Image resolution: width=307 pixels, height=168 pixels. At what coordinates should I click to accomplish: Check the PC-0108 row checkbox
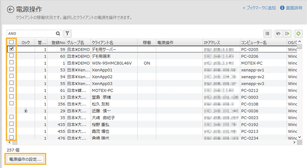pyautogui.click(x=12, y=103)
